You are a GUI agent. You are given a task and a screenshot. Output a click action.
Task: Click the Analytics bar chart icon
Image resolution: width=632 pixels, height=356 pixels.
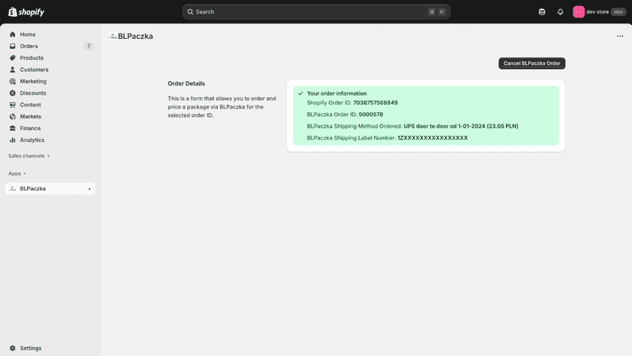pyautogui.click(x=12, y=140)
